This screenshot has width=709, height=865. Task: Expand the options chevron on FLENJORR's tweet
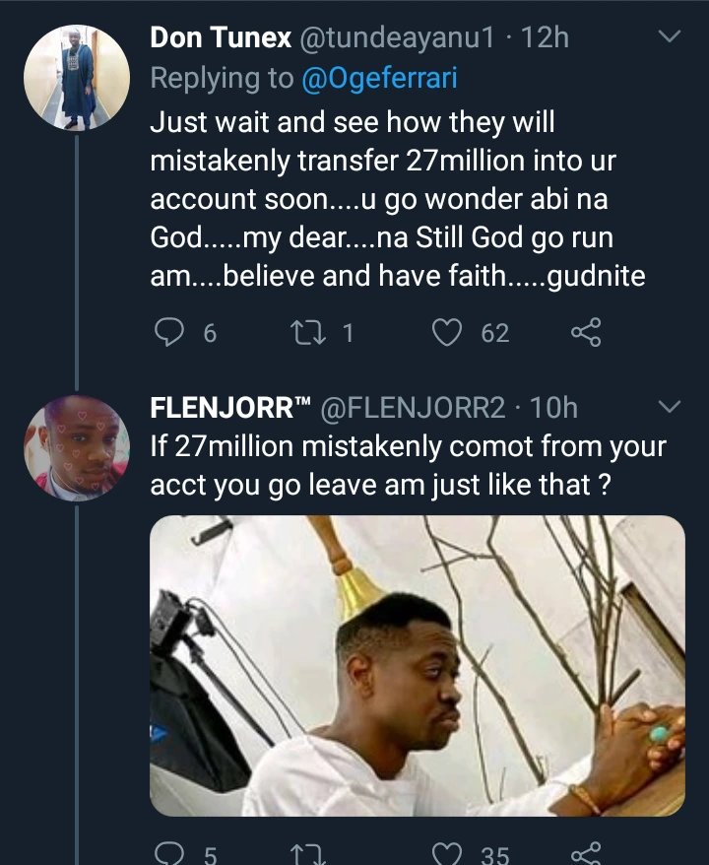669,407
